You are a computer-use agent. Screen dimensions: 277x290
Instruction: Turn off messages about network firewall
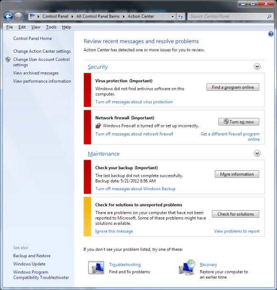pyautogui.click(x=134, y=134)
